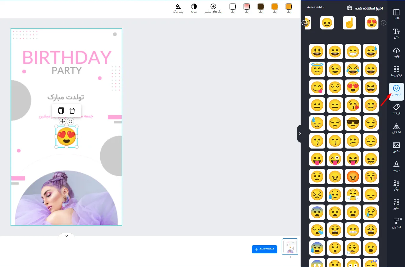
Task: Open the حروف (letters) sidebar icon
Action: coord(396,166)
